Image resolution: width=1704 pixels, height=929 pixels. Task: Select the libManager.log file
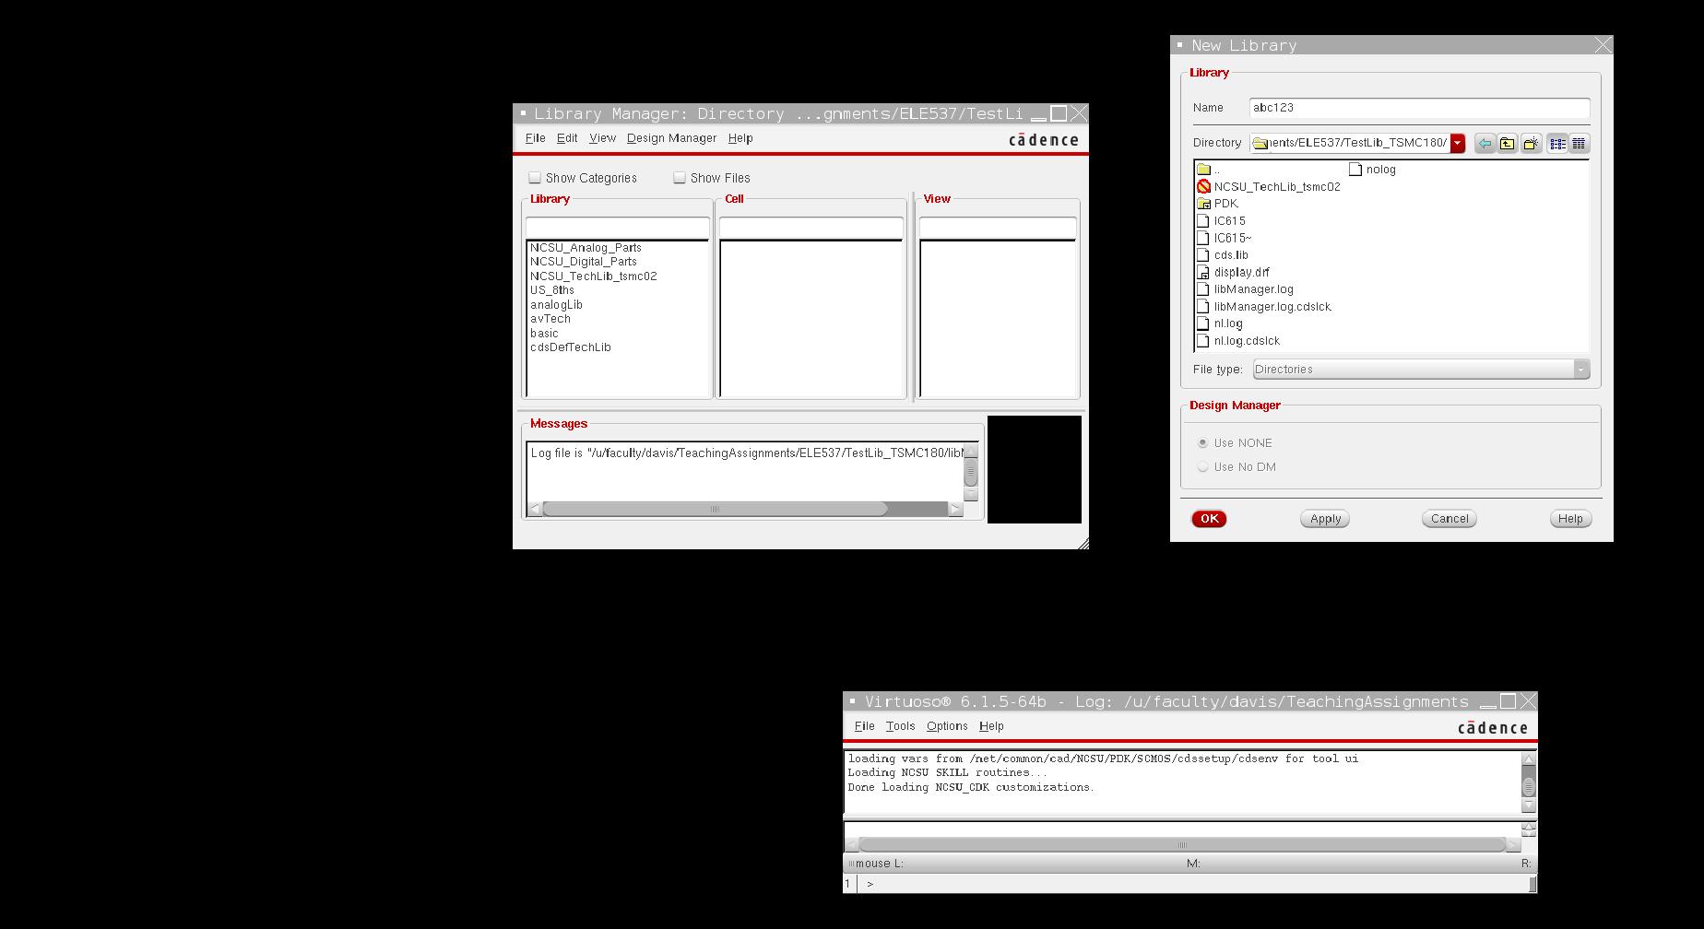1245,289
